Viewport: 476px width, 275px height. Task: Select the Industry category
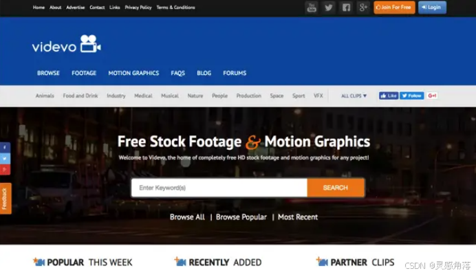(x=116, y=96)
